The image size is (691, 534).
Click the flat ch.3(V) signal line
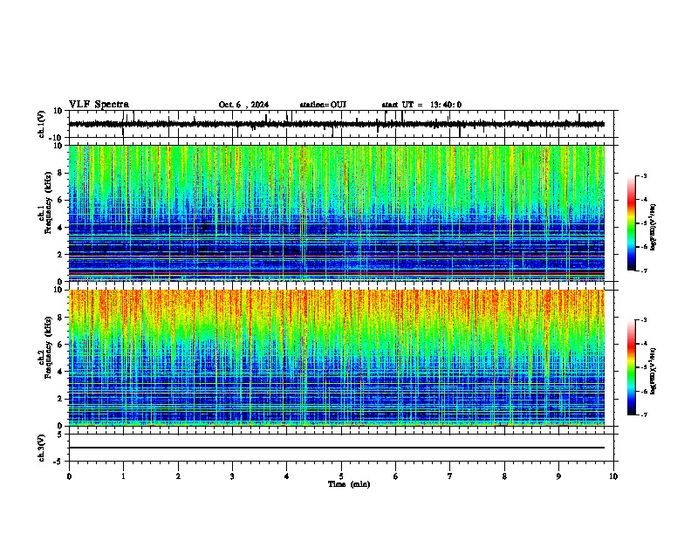[337, 448]
